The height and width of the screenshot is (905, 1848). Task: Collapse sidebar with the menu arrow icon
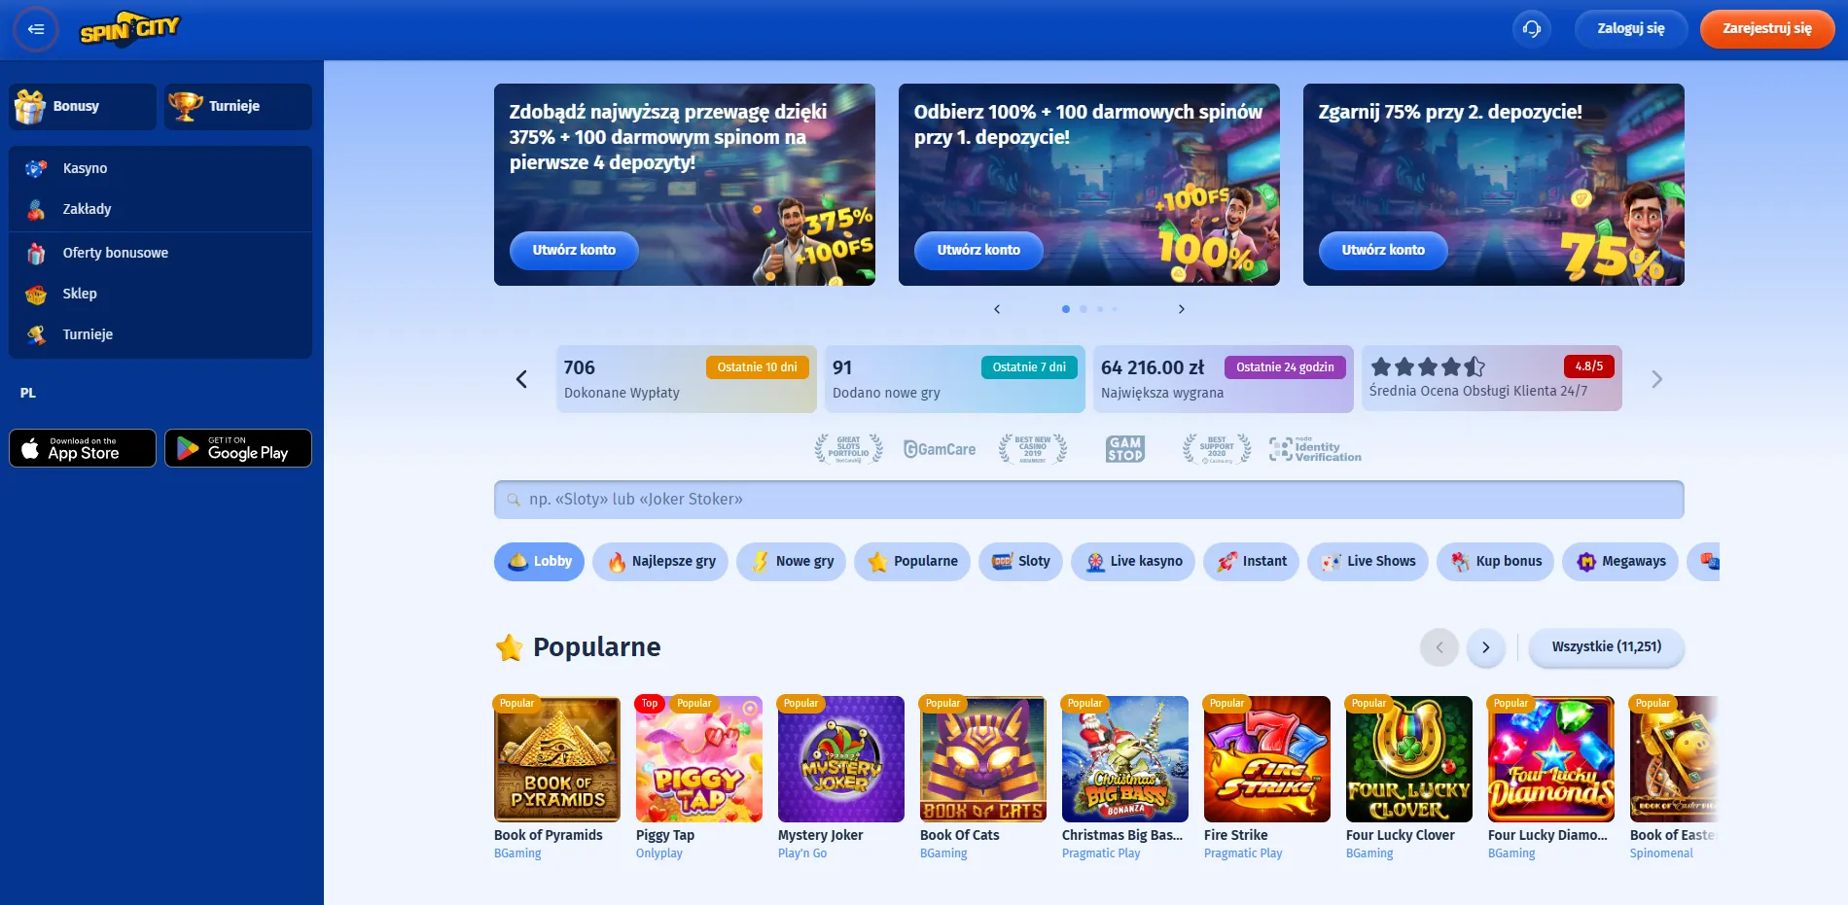pyautogui.click(x=36, y=29)
